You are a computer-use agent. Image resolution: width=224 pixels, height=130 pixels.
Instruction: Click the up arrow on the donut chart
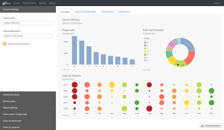[x=183, y=65]
